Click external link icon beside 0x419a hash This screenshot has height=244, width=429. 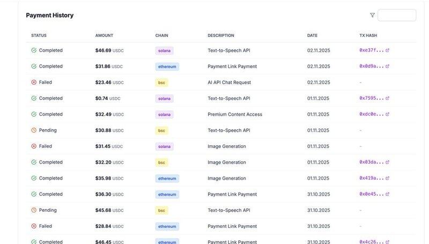388,178
